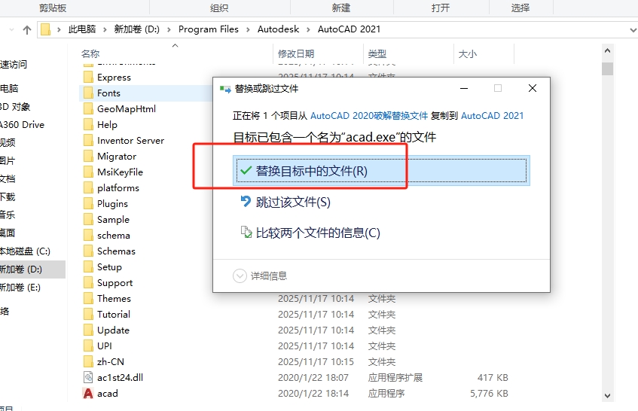The width and height of the screenshot is (638, 411).
Task: Choose Replace the file in destination option
Action: point(381,171)
